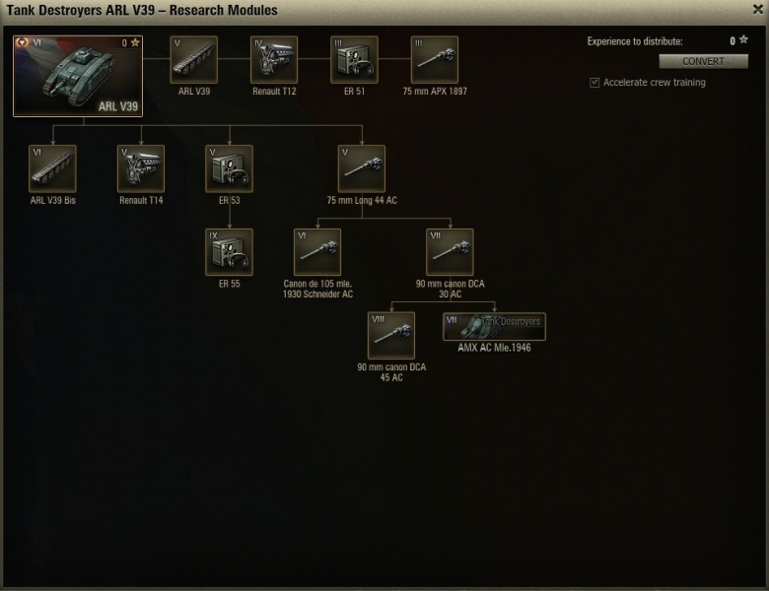The image size is (769, 591).
Task: Click the '75 mm APX 1897' label text
Action: point(435,92)
